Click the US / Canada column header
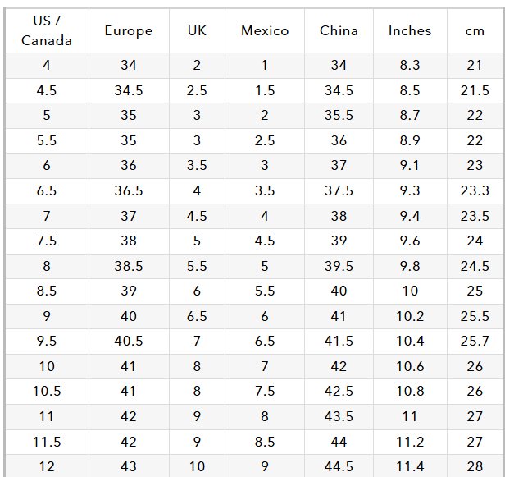Screen dimensions: 505x477 click(47, 30)
